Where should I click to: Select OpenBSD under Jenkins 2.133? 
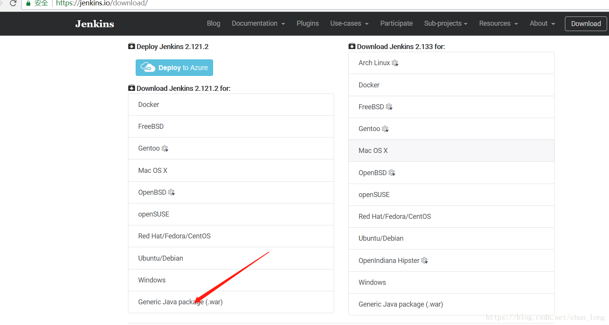click(x=451, y=173)
